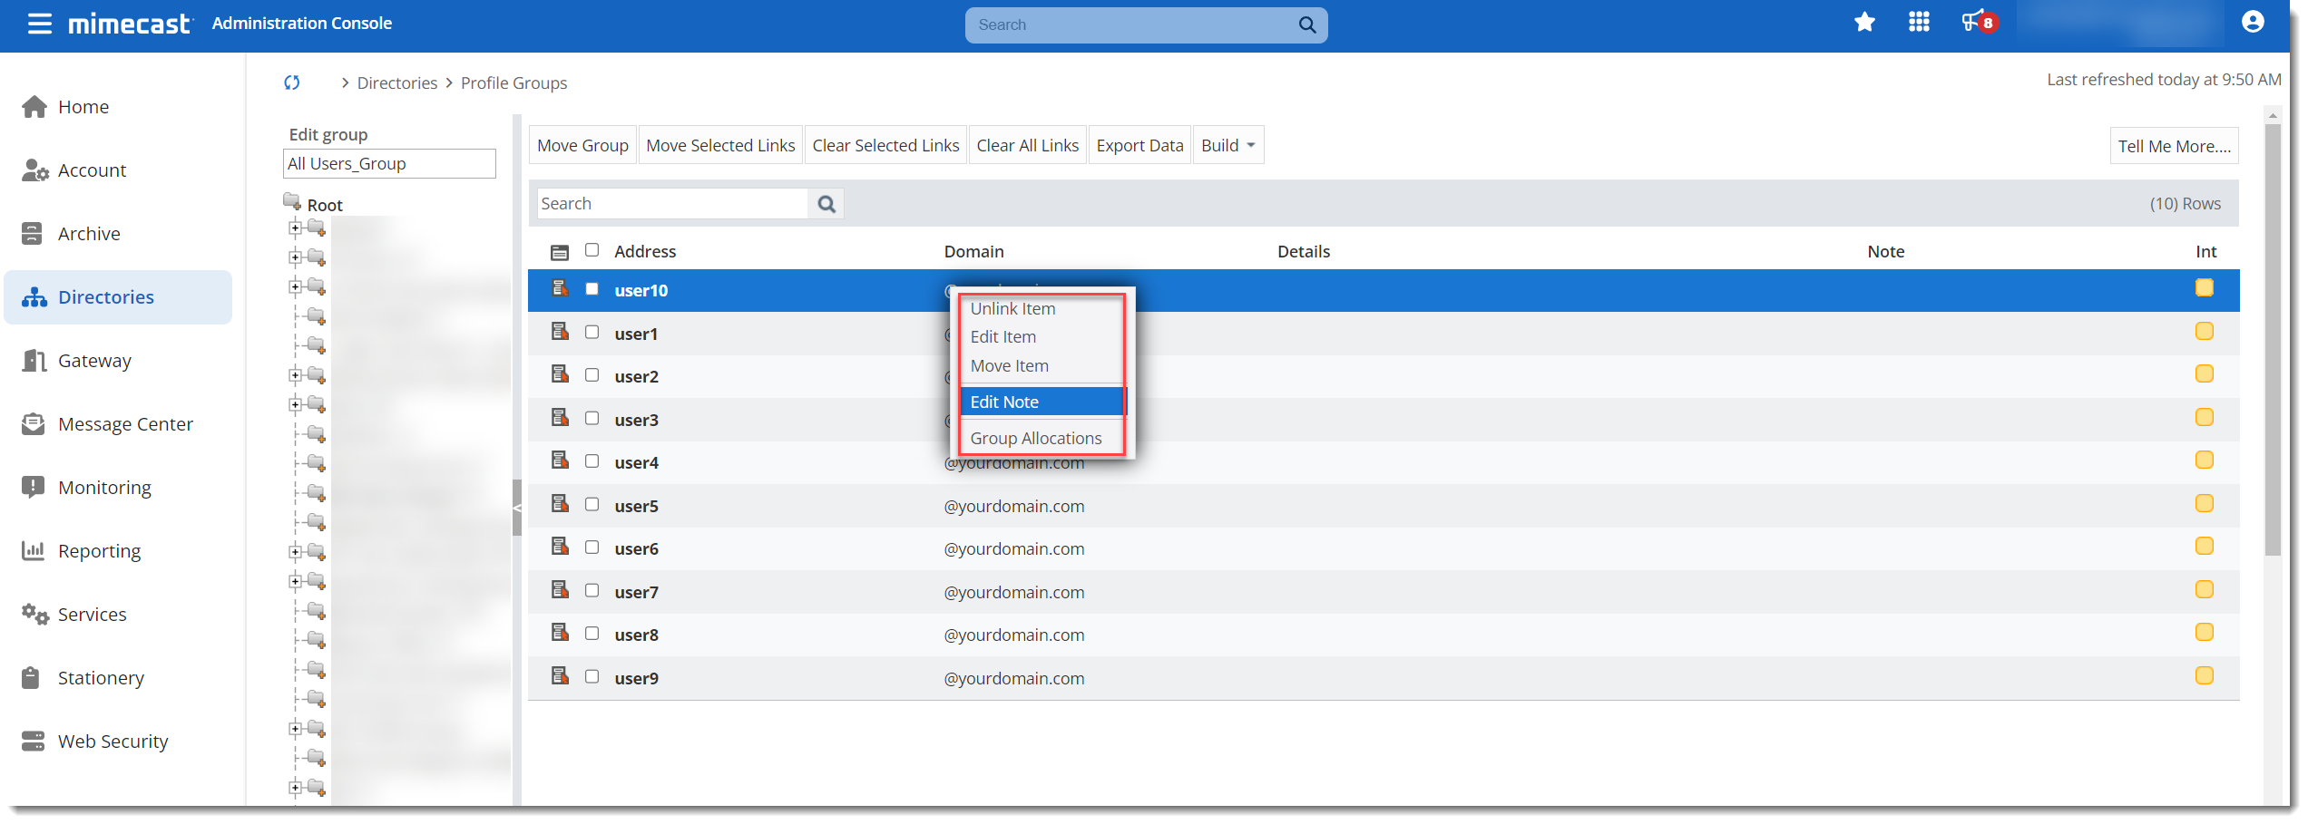This screenshot has height=824, width=2308.
Task: Expand the first folder under Root
Action: coord(295,228)
